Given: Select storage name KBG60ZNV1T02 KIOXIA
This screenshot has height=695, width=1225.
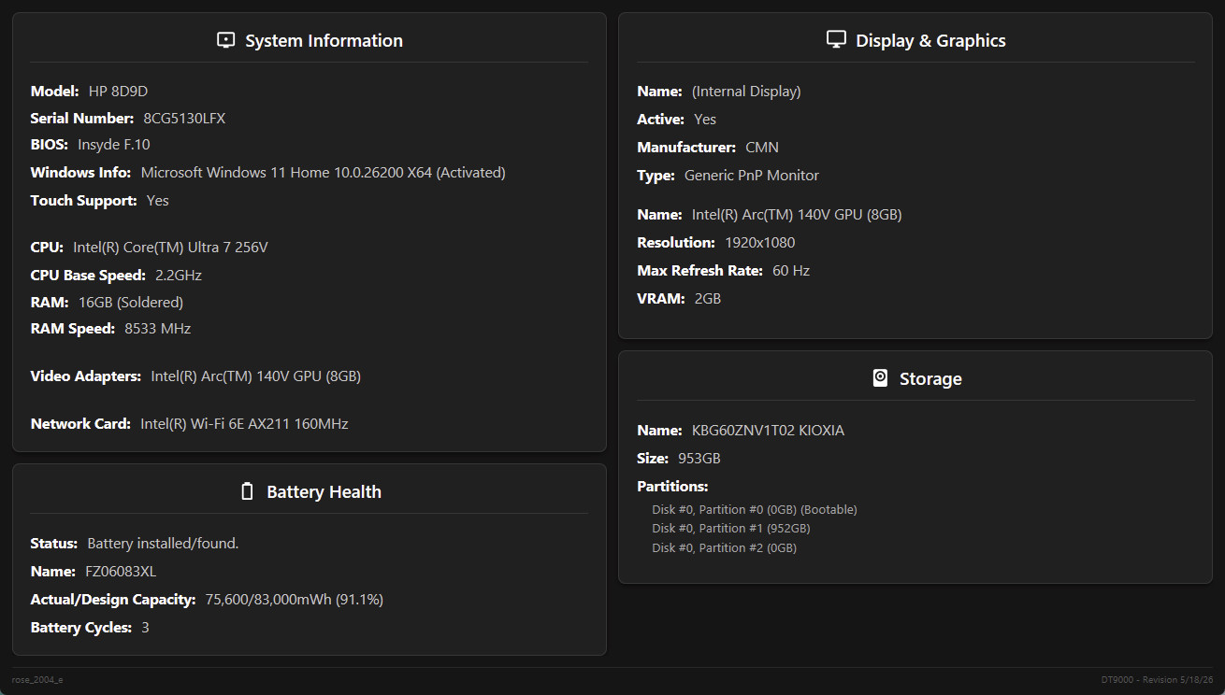Looking at the screenshot, I should click(768, 431).
